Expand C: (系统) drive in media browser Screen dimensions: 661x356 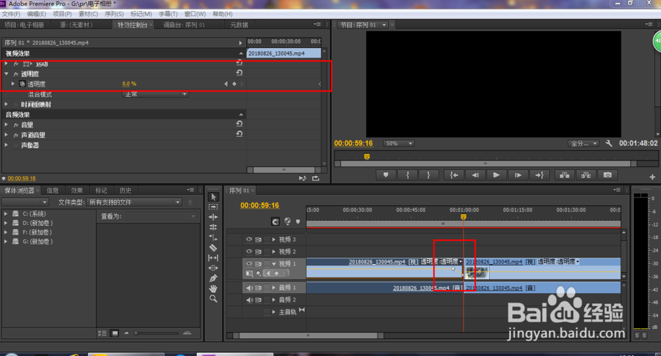pos(6,213)
